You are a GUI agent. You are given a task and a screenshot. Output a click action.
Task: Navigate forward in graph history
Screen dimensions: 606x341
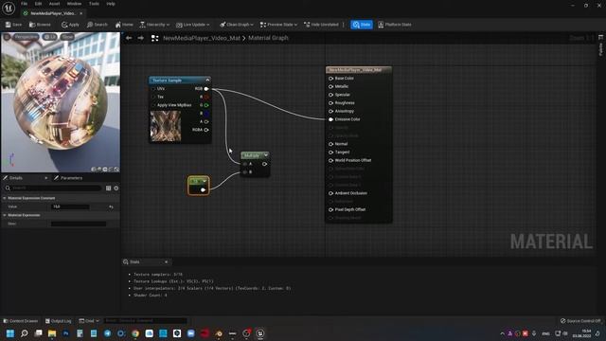(x=141, y=38)
